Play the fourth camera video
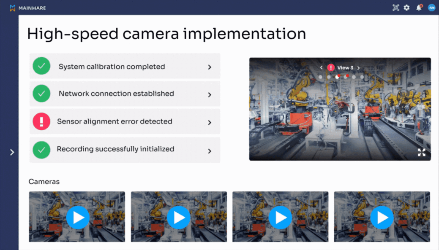The width and height of the screenshot is (439, 250). pos(382,218)
